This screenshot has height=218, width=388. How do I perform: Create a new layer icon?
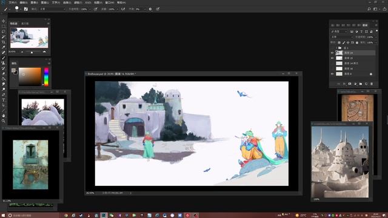366,84
